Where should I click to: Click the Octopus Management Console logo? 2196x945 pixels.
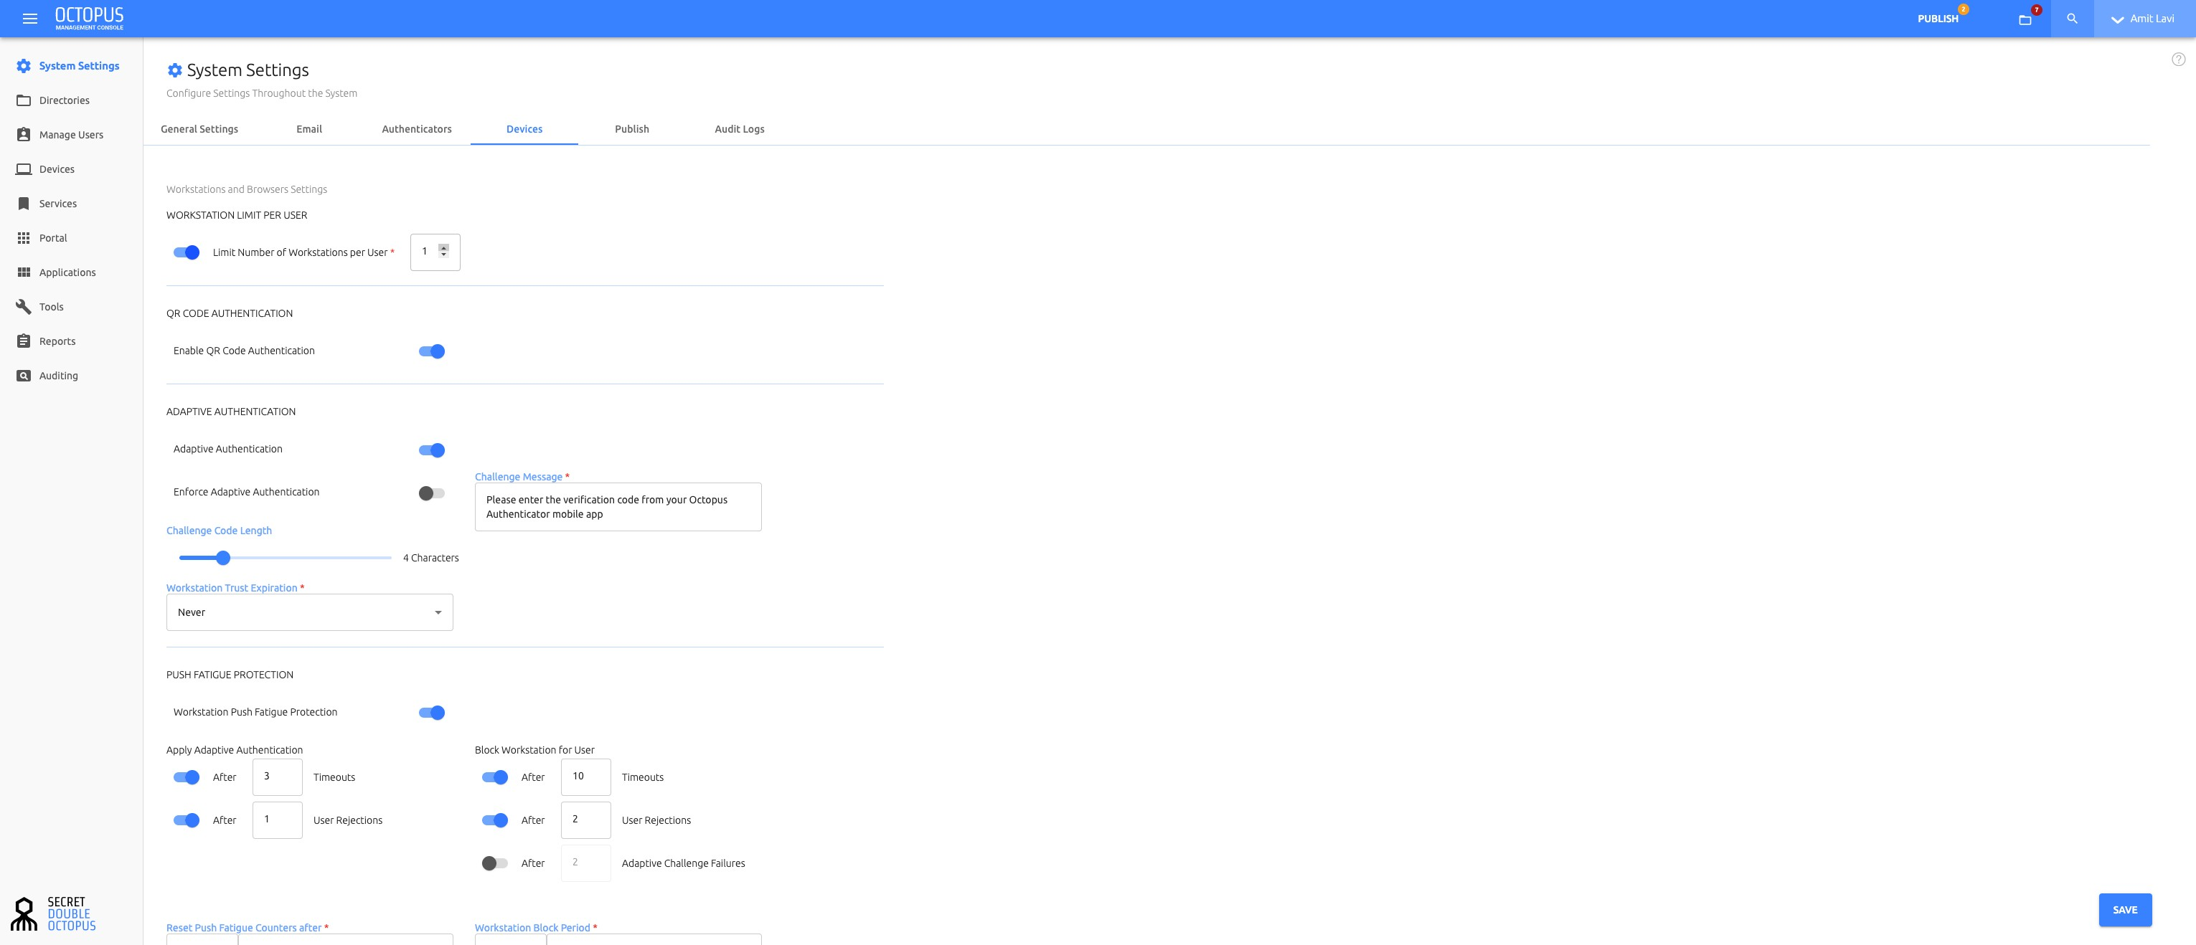pyautogui.click(x=90, y=19)
